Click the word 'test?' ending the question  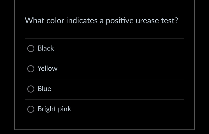coord(170,20)
